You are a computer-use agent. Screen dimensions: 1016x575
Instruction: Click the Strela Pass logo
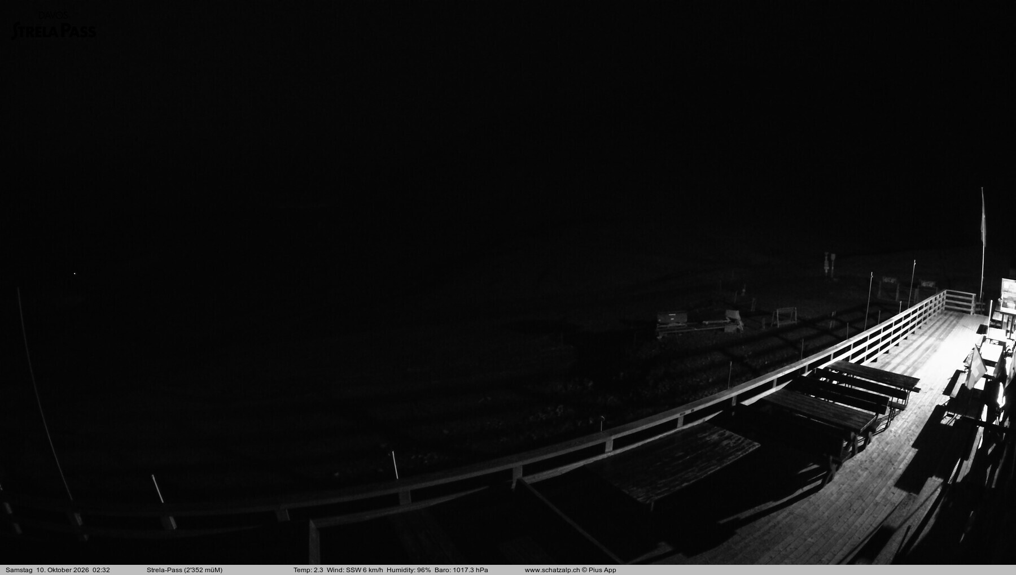54,26
